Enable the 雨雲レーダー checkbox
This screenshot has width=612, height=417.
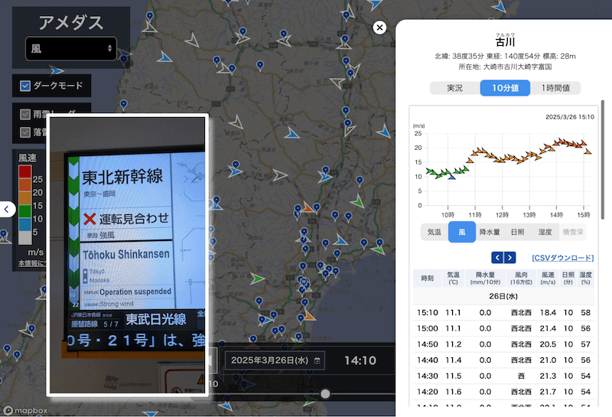pyautogui.click(x=25, y=114)
